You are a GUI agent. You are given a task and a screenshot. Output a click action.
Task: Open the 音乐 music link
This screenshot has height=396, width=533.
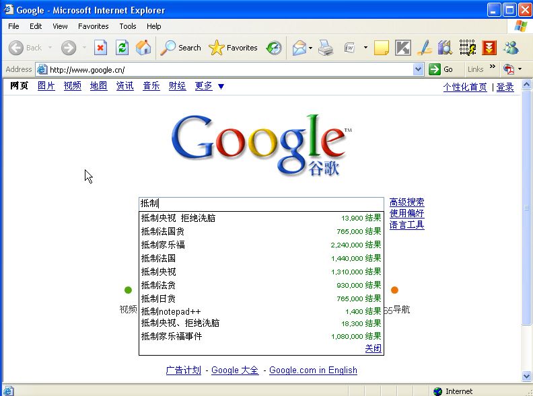(x=151, y=86)
